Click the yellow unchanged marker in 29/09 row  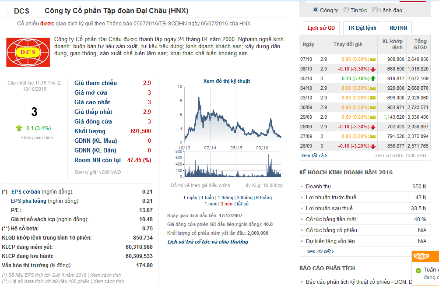coord(373,117)
